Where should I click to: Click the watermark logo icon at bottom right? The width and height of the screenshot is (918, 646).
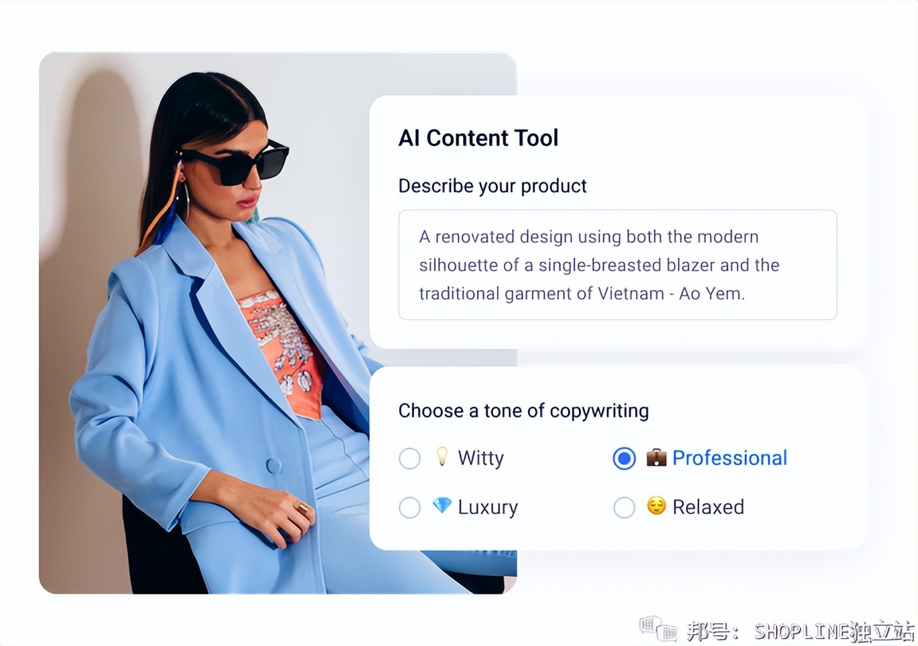point(659,629)
